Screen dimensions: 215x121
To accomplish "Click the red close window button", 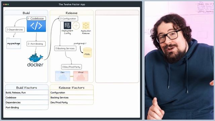I will click(4, 4).
